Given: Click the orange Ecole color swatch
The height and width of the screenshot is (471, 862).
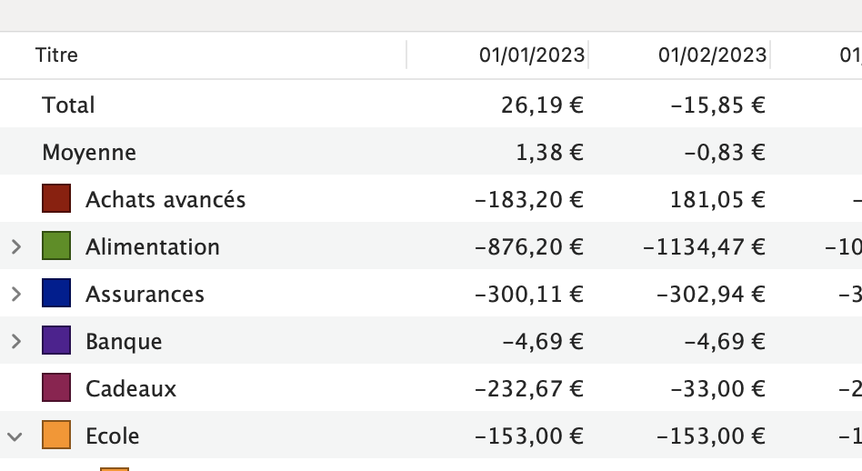Looking at the screenshot, I should [56, 435].
